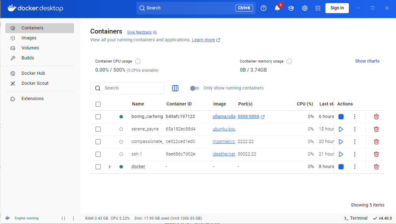Check the ssh.1 row checkbox
The image size is (396, 224).
pos(98,154)
